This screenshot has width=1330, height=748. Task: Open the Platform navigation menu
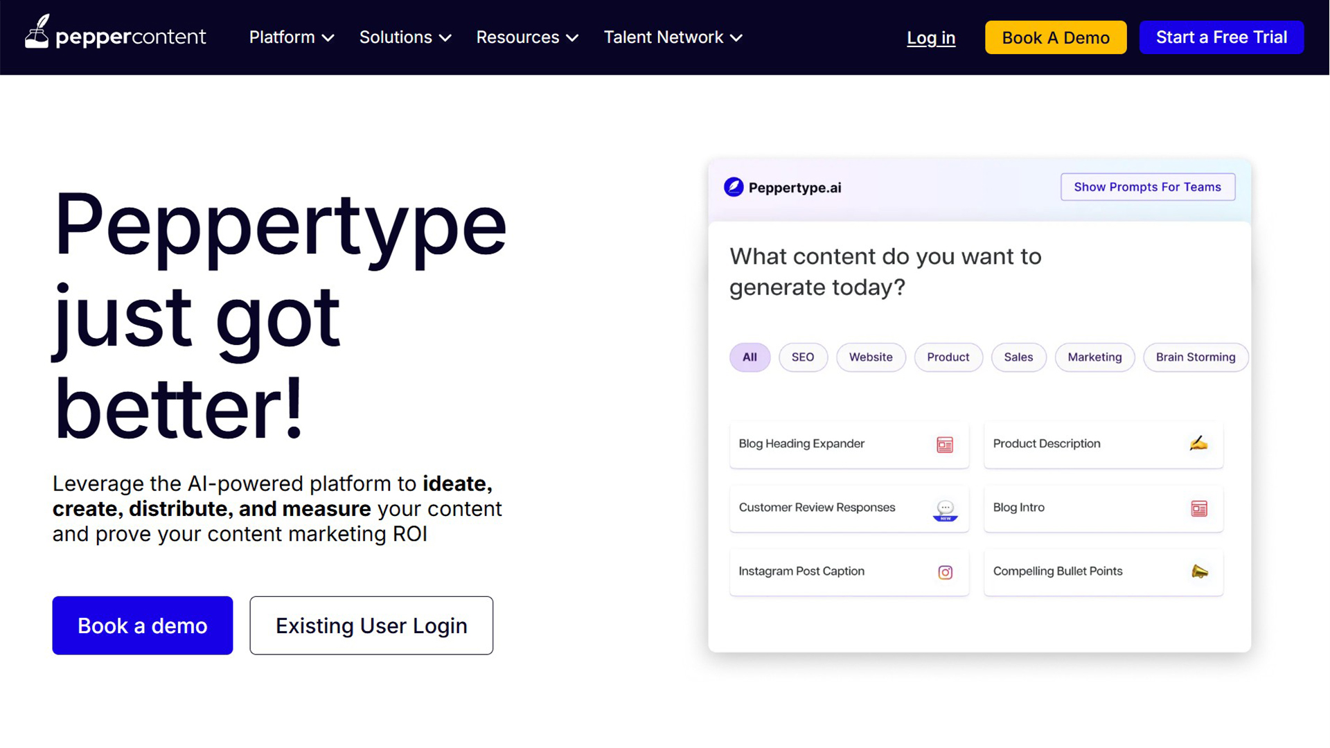[x=292, y=37]
